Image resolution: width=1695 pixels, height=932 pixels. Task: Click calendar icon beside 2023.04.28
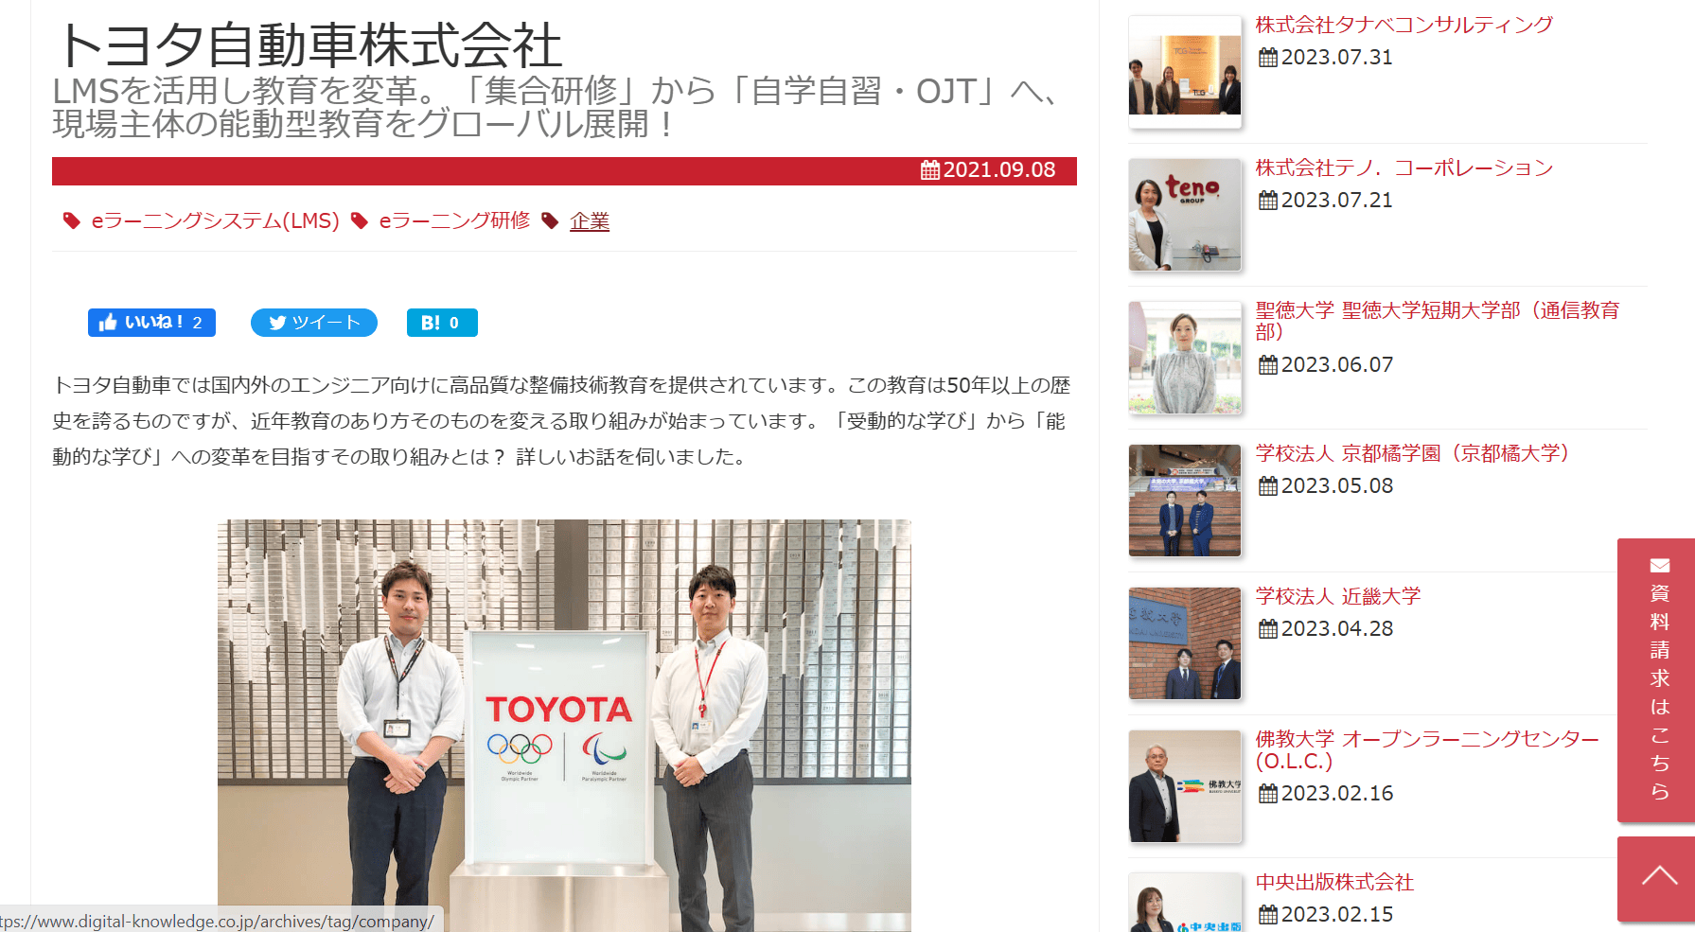[1268, 629]
